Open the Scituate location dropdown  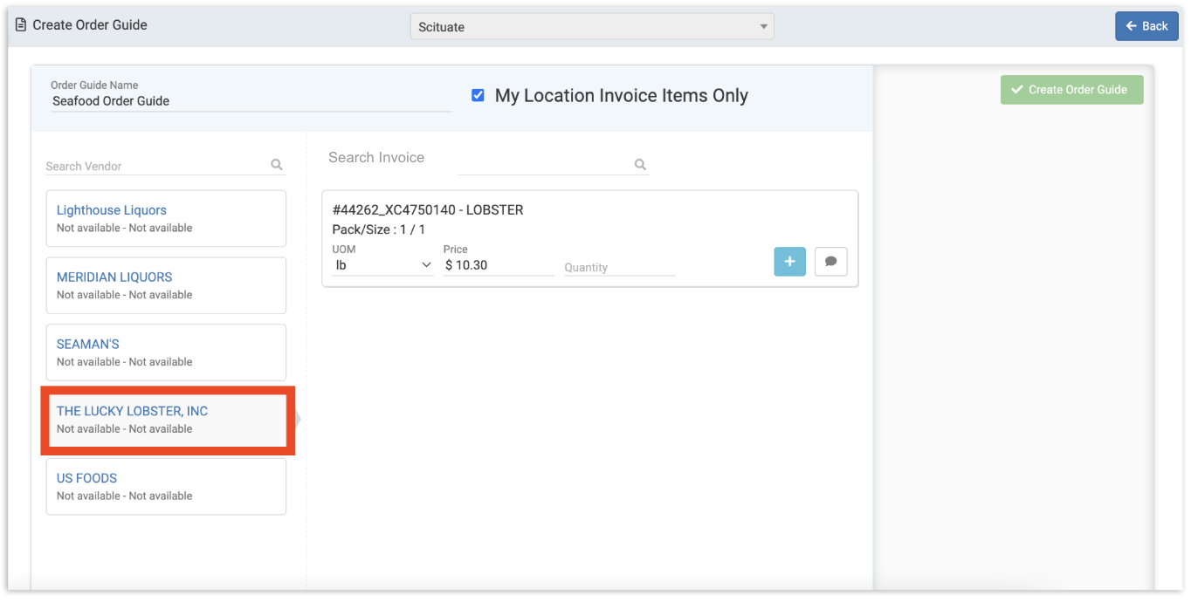click(591, 27)
